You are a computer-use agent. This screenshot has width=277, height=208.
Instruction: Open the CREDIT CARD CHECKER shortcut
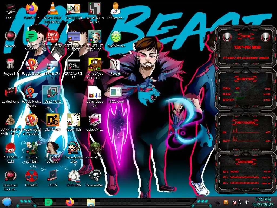74,41
